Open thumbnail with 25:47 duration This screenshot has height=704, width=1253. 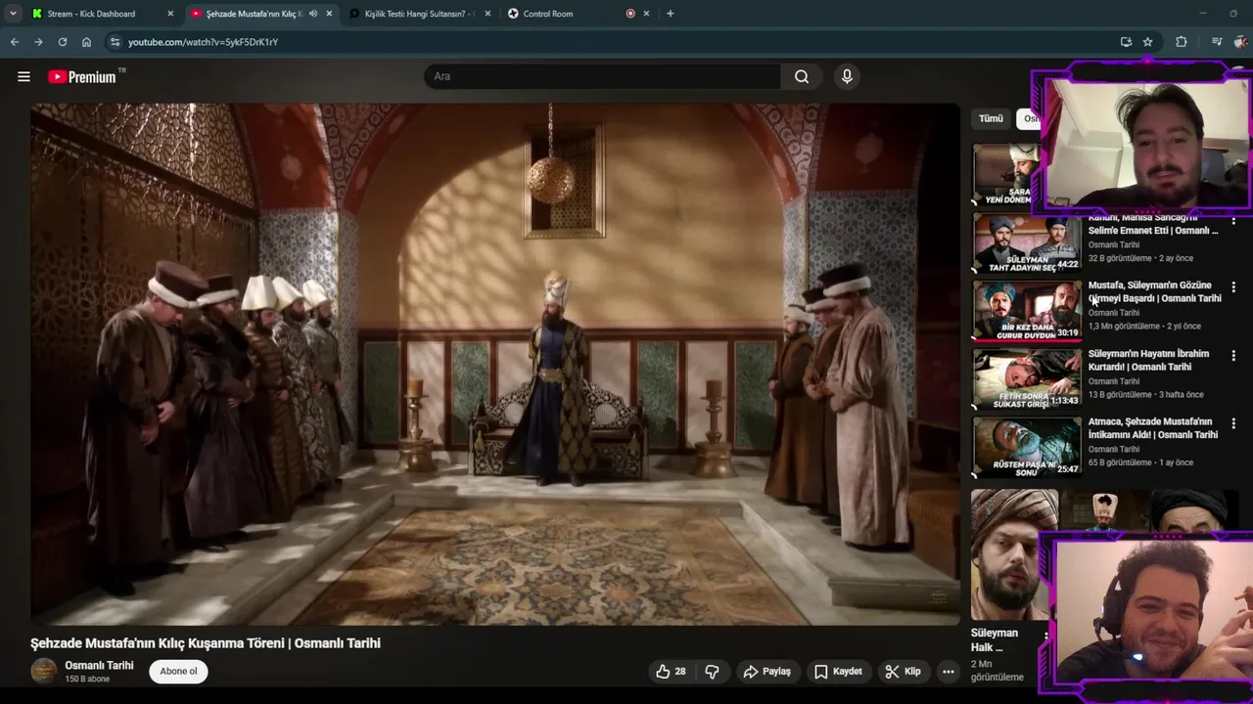tap(1027, 447)
